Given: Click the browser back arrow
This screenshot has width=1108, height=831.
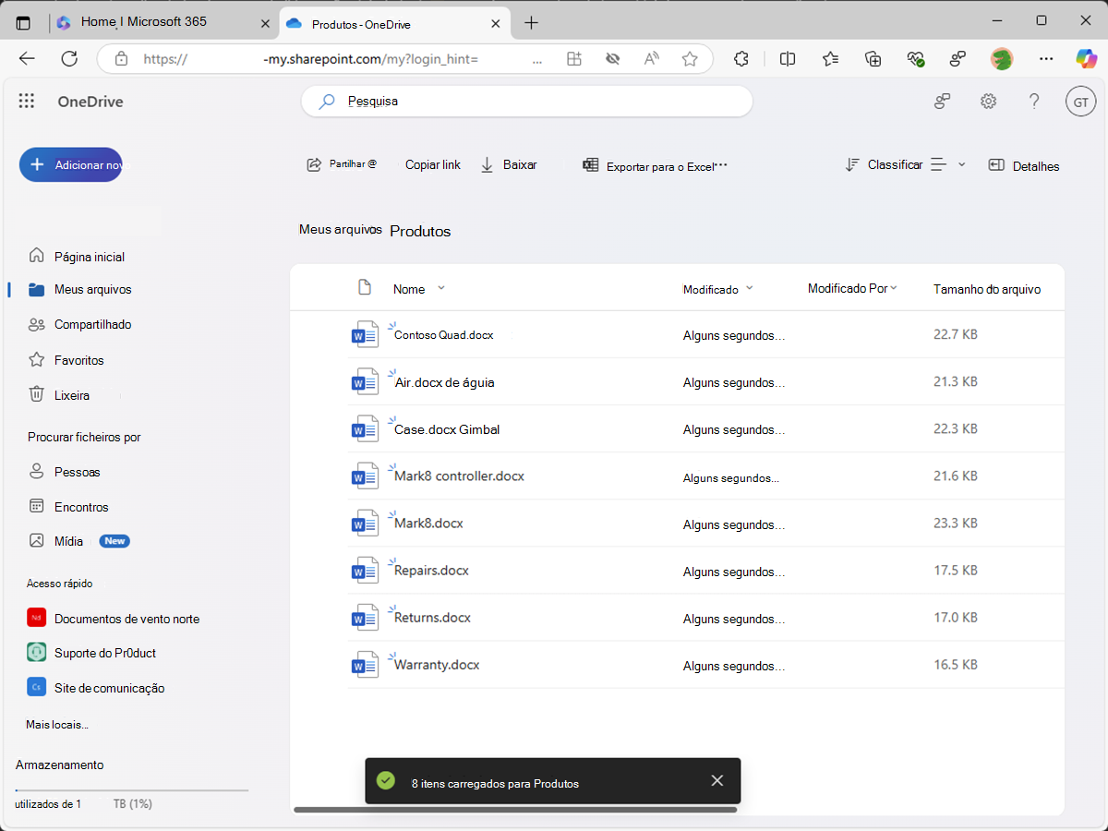Looking at the screenshot, I should (x=27, y=59).
